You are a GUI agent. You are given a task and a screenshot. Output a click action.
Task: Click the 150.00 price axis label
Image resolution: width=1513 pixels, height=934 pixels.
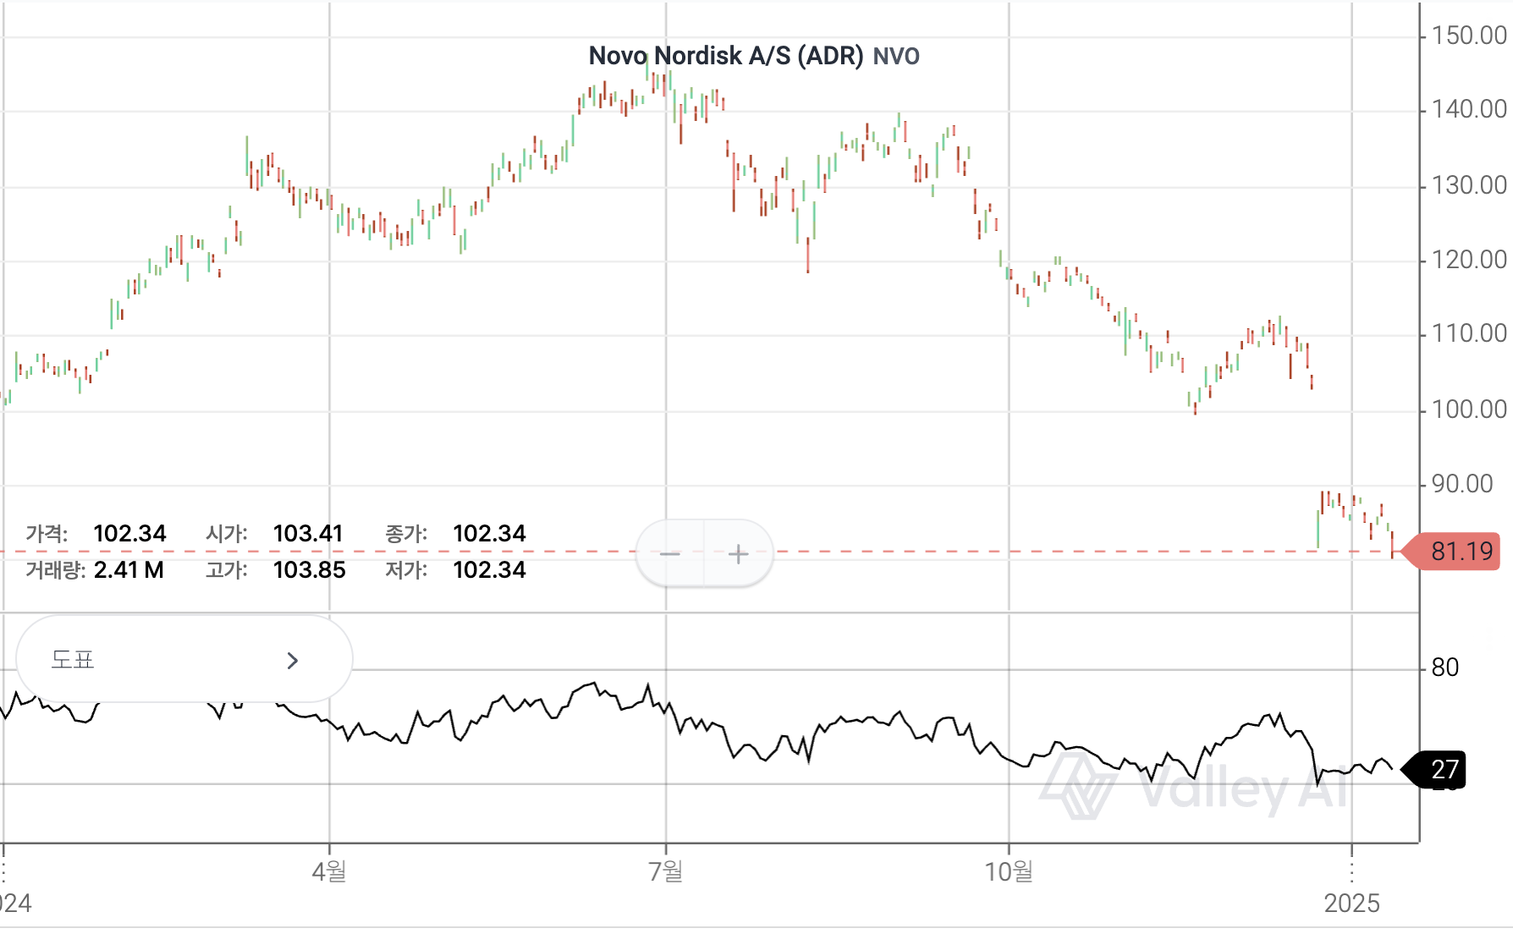pyautogui.click(x=1468, y=36)
